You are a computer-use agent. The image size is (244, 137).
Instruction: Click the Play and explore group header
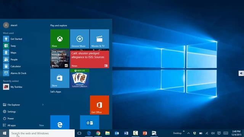pyautogui.click(x=59, y=25)
